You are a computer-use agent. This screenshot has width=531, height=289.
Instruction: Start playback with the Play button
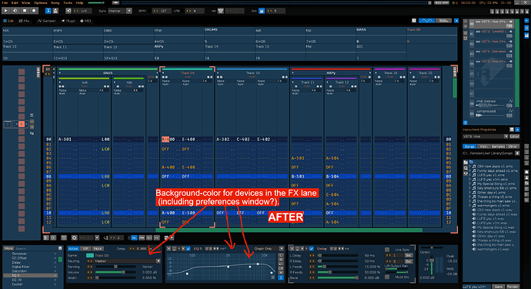(5, 11)
